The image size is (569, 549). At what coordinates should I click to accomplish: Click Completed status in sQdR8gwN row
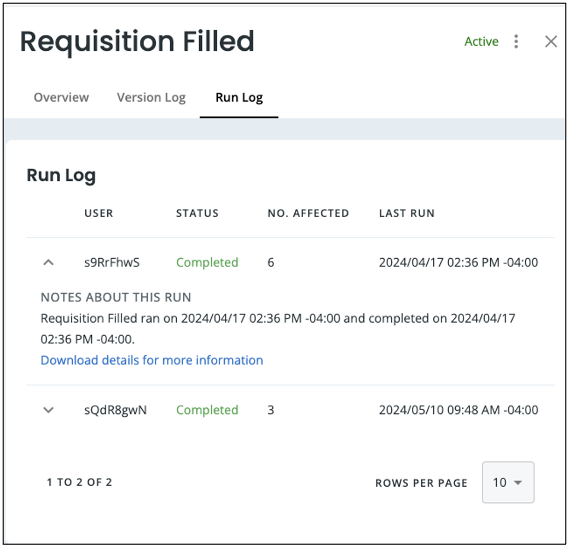[207, 410]
